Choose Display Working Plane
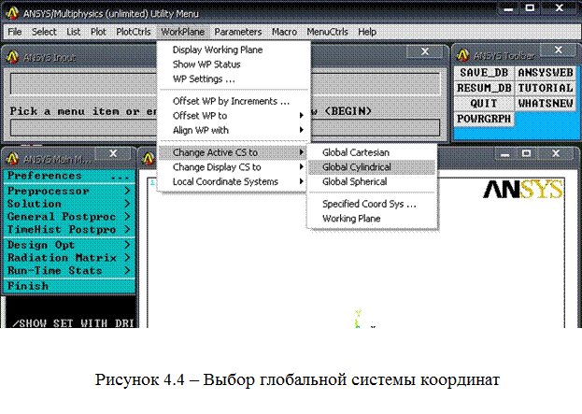The width and height of the screenshot is (582, 414). click(234, 50)
